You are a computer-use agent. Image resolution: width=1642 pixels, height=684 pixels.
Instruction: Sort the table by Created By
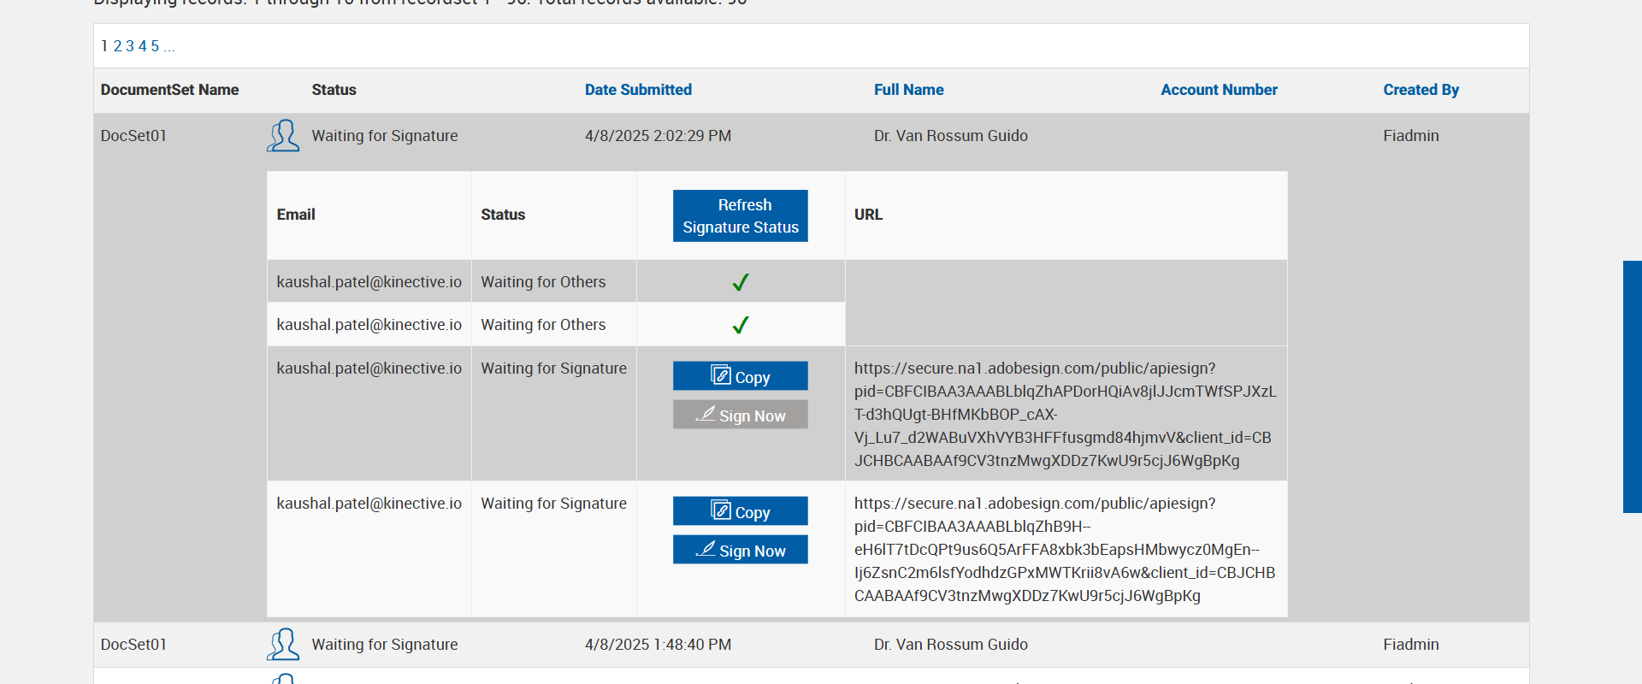1421,90
